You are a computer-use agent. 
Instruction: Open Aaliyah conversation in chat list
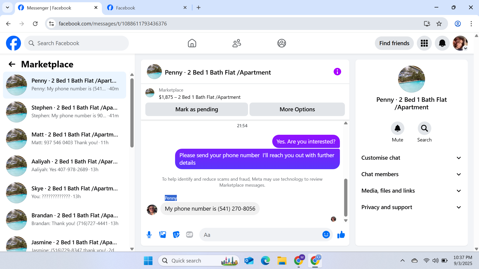[x=64, y=166]
